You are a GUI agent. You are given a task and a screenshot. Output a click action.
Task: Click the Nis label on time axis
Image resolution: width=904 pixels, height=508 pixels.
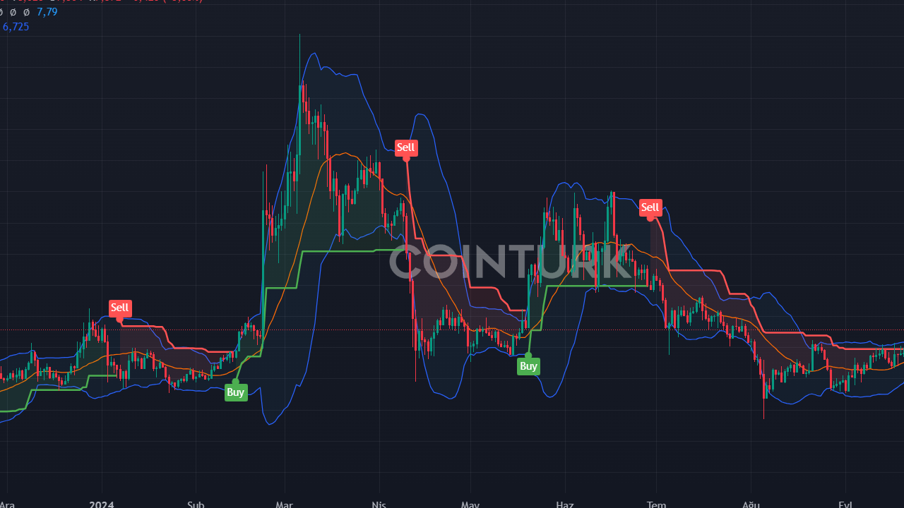pyautogui.click(x=379, y=504)
